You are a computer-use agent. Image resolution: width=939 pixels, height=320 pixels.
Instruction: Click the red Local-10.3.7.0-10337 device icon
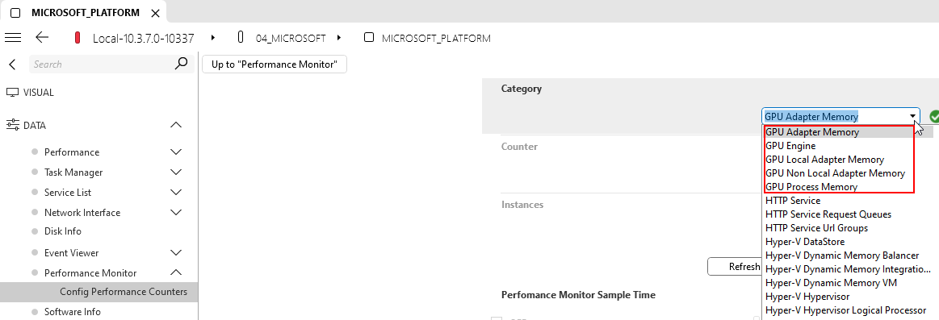[x=78, y=38]
